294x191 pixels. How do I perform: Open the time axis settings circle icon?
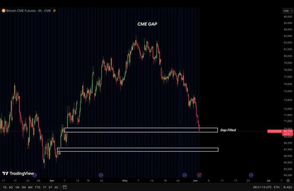click(288, 181)
